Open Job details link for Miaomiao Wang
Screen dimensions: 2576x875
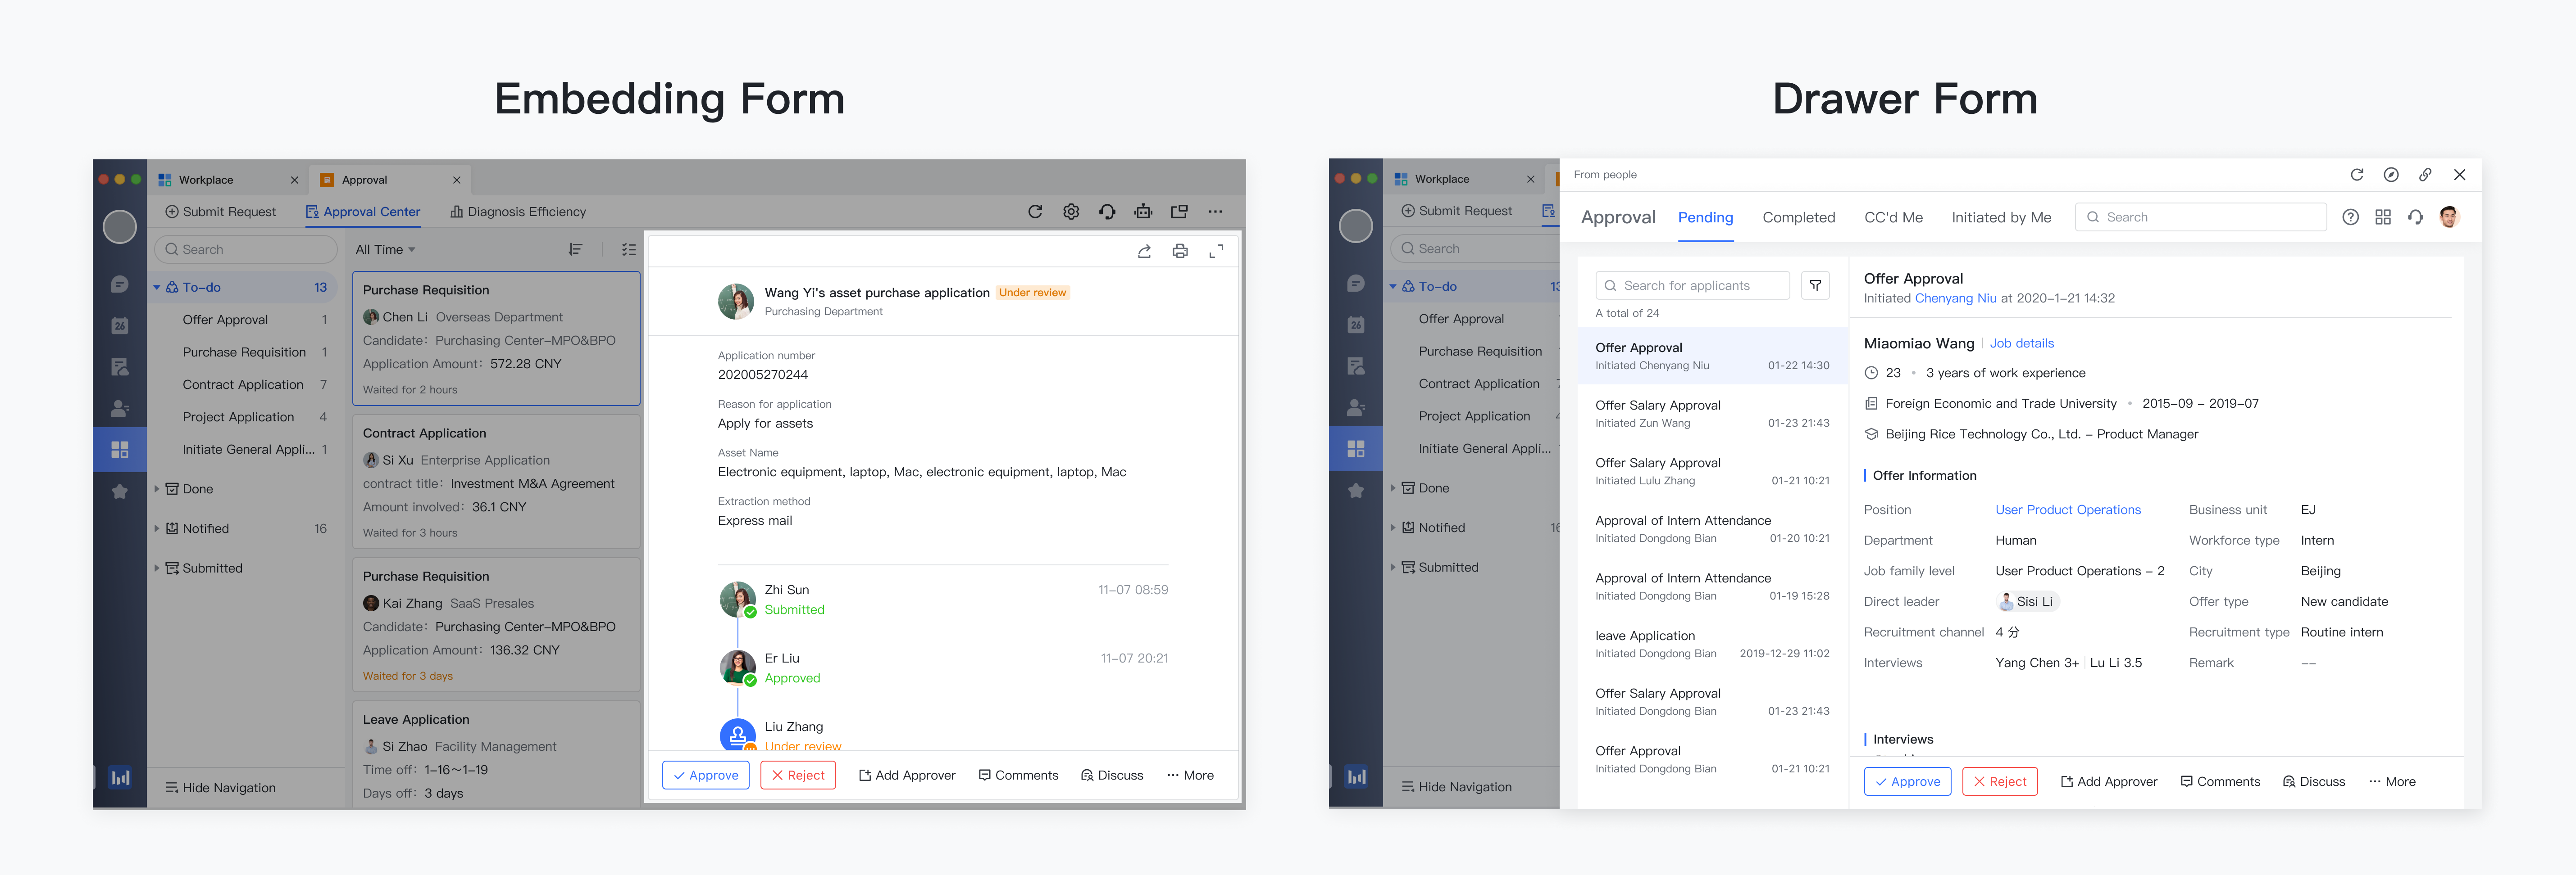(2021, 343)
